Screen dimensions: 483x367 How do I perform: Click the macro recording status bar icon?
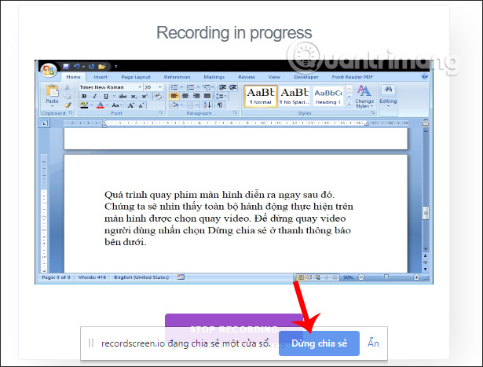181,277
